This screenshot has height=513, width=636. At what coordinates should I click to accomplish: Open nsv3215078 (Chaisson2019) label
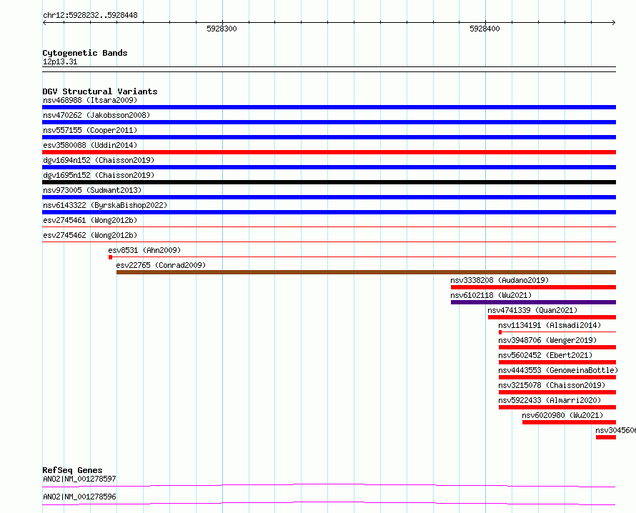[552, 385]
